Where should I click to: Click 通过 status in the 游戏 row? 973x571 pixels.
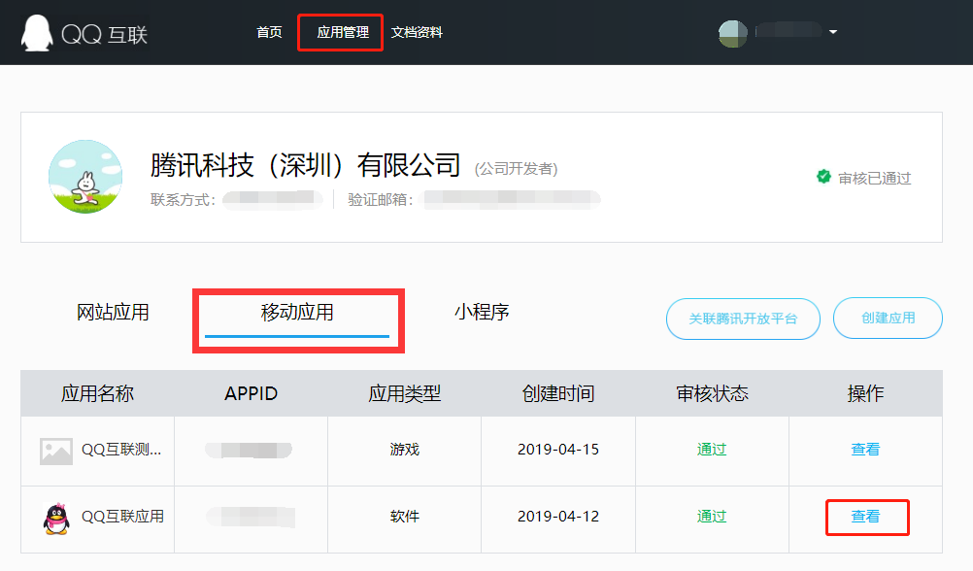712,450
